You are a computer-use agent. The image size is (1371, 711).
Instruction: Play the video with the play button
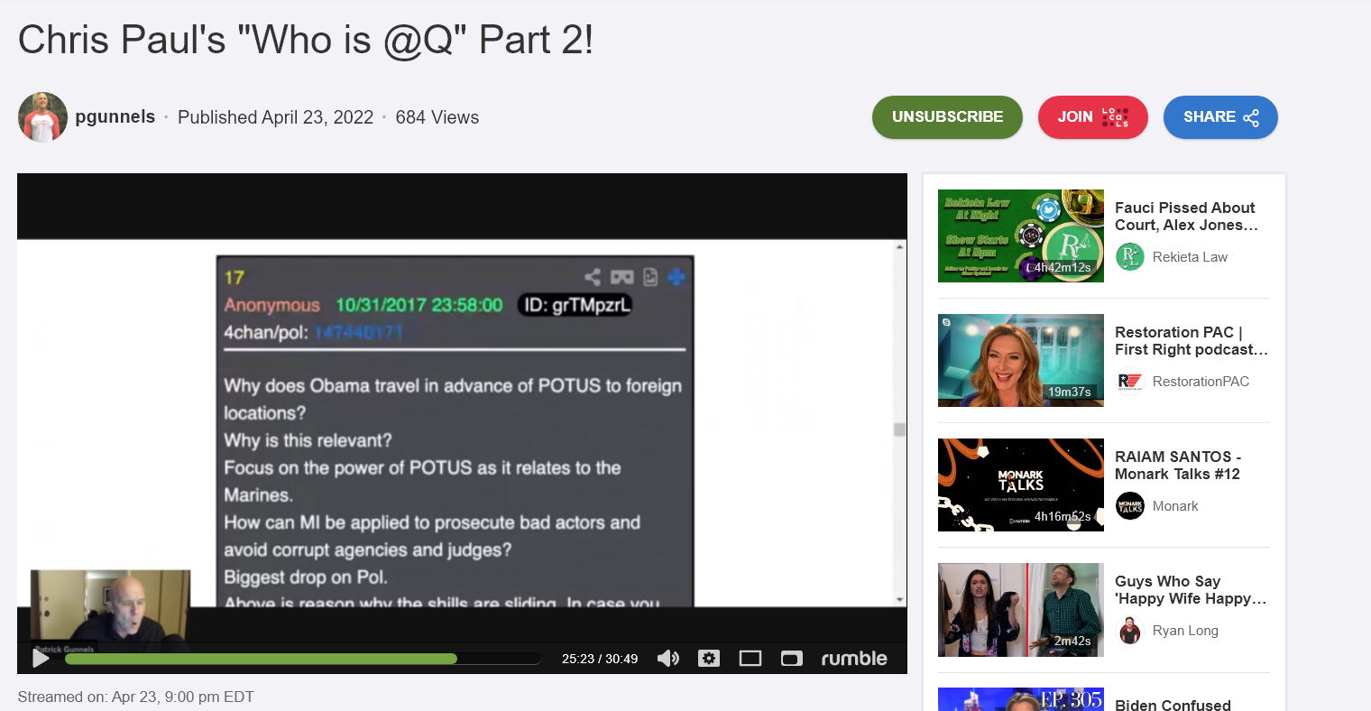click(41, 658)
